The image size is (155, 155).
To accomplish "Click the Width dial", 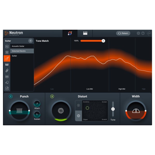I will coord(136,111).
